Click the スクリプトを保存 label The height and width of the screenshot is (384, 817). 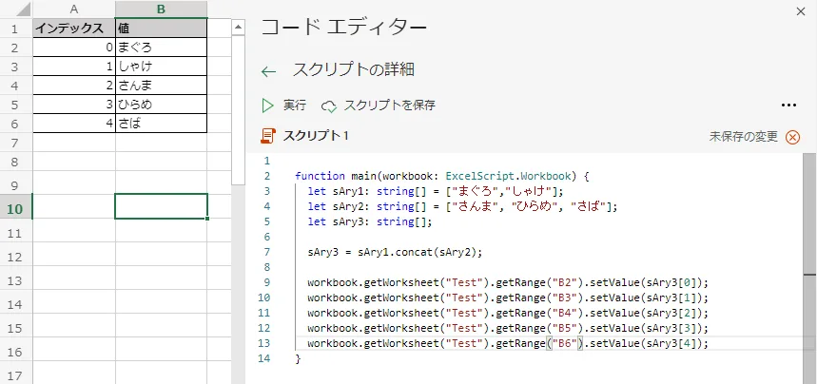point(390,106)
